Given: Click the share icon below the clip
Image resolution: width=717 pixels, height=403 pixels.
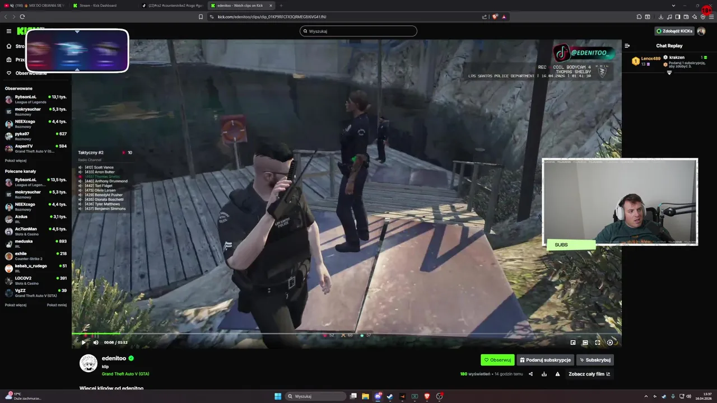Looking at the screenshot, I should [x=530, y=374].
